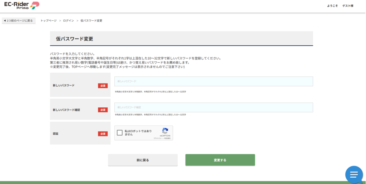Image resolution: width=366 pixels, height=184 pixels.
Task: Click the 仮パスワード変更 page heading
Action: pyautogui.click(x=74, y=39)
